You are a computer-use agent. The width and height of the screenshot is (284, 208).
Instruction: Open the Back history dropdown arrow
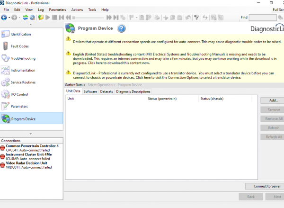click(x=9, y=18)
